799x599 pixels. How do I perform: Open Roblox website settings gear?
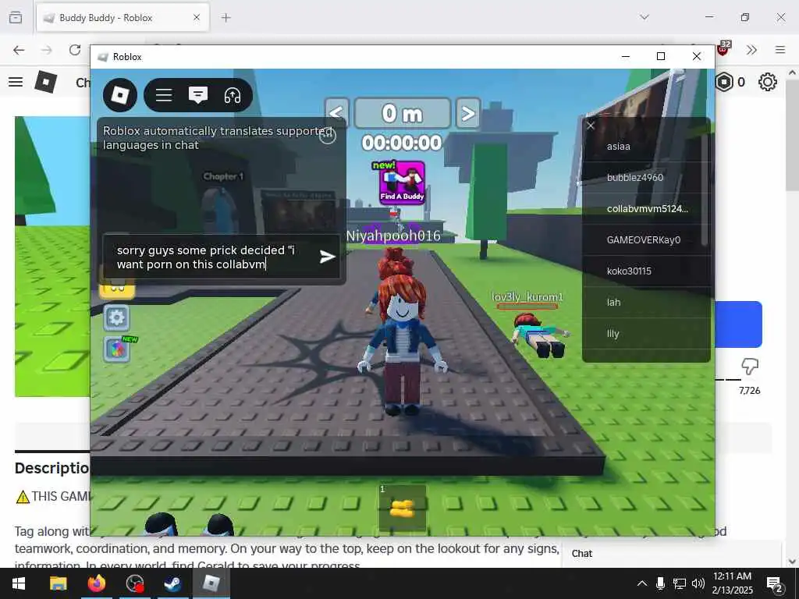click(x=768, y=82)
